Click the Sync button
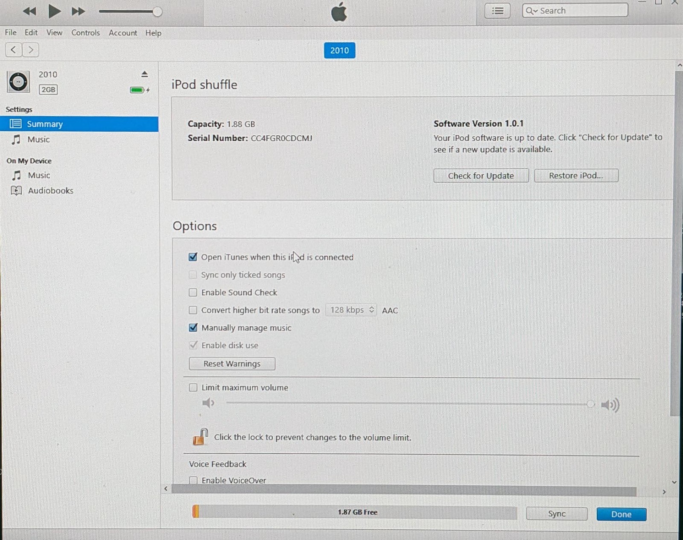The height and width of the screenshot is (540, 683). [557, 514]
